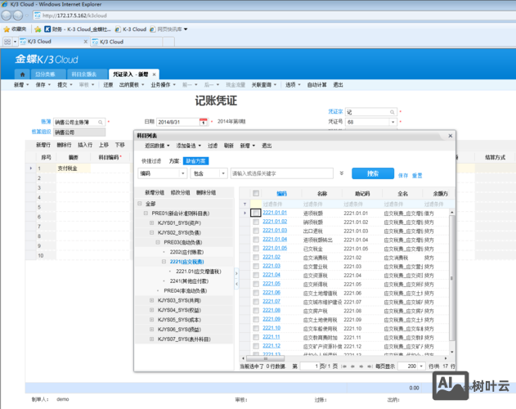Go to first page in pager
This screenshot has width=516, height=409.
344,366
